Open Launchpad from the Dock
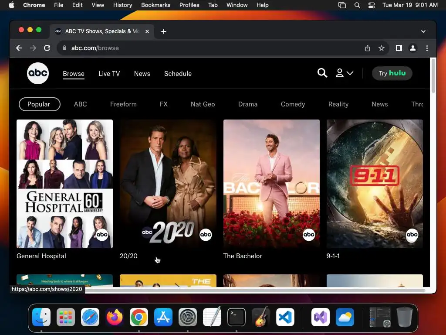This screenshot has width=446, height=335. tap(66, 317)
